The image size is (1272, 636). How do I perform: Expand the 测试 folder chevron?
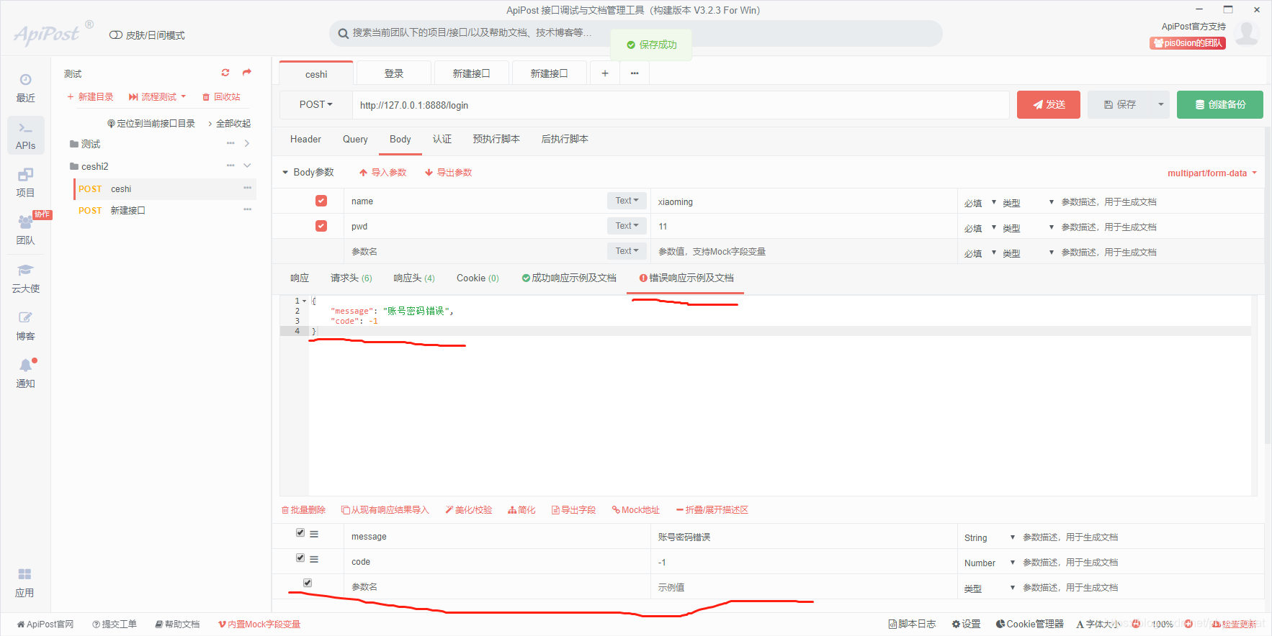(x=247, y=144)
